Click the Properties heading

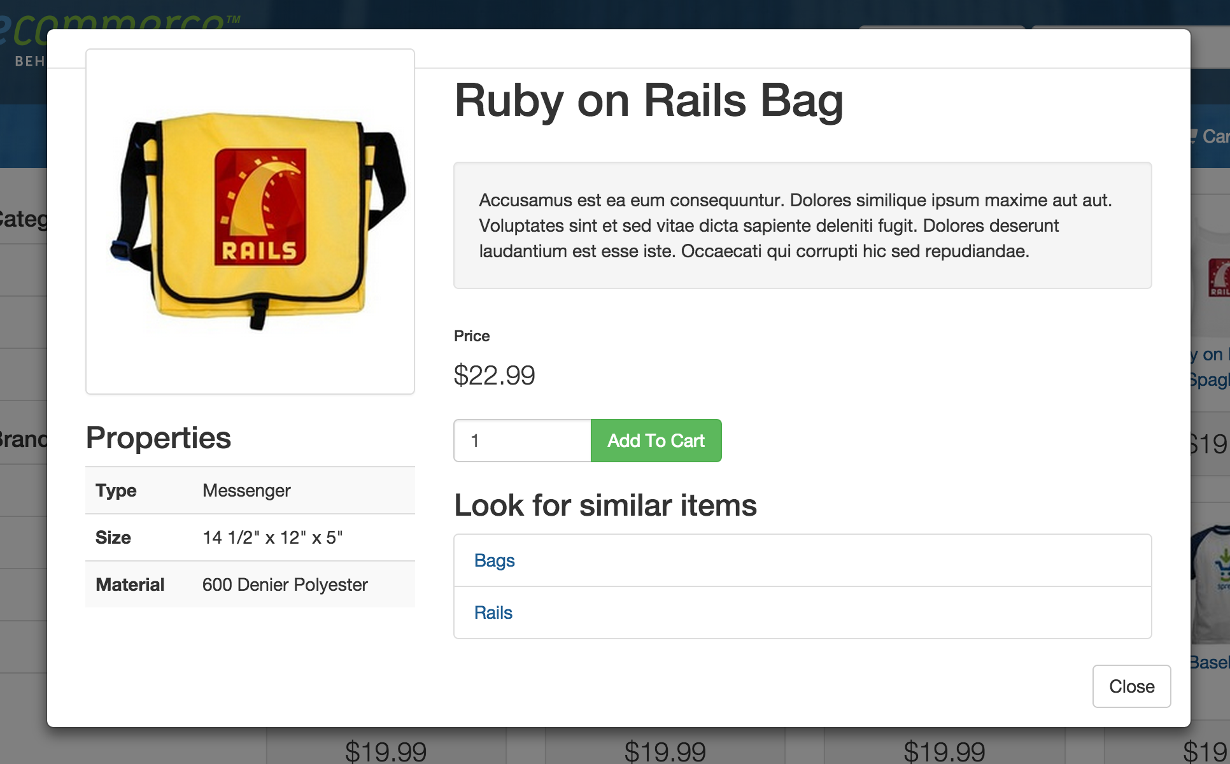158,438
